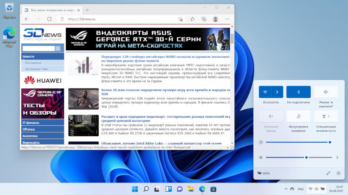The height and width of the screenshot is (195, 348).
Task: Enable airplane mode toggle
Action: point(326,92)
